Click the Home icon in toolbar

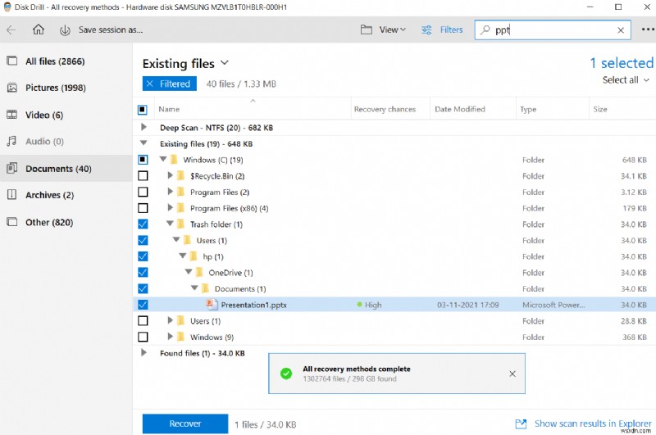pyautogui.click(x=39, y=30)
